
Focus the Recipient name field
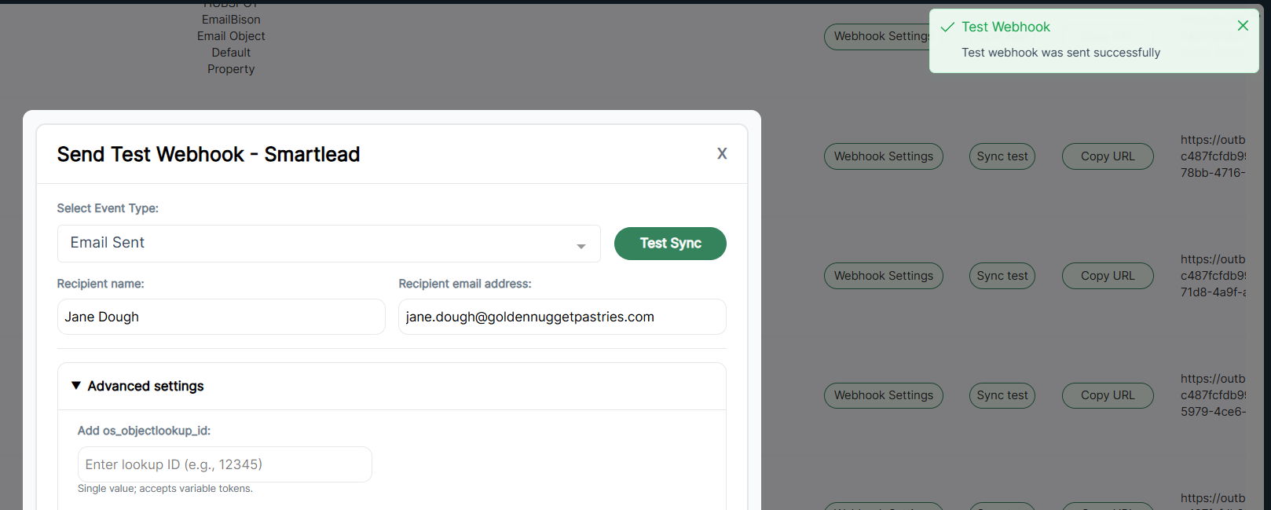tap(221, 317)
